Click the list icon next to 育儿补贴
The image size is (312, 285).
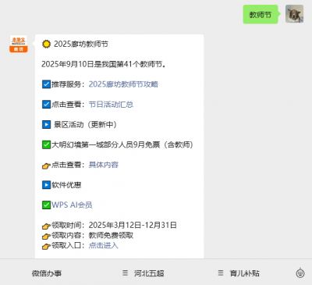221,273
